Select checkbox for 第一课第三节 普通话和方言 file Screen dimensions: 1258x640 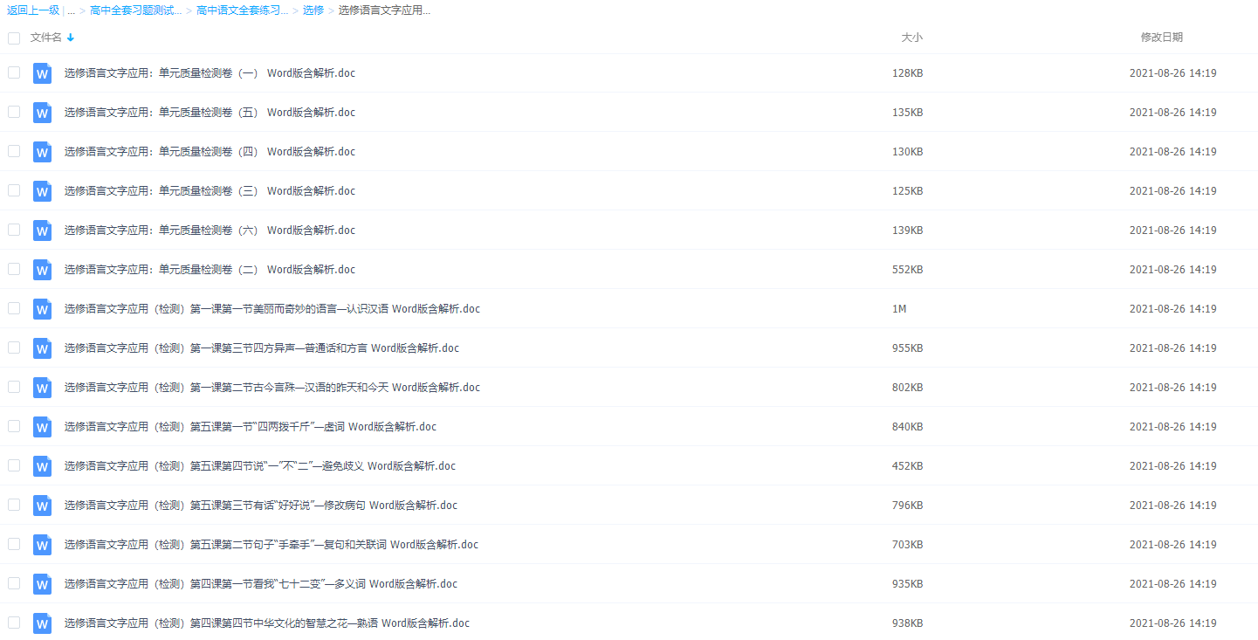click(x=14, y=348)
